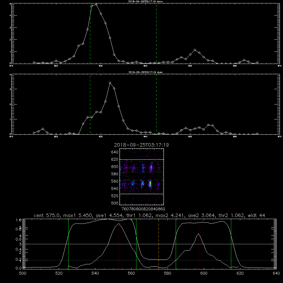Image resolution: width=283 pixels, height=283 pixels.
Task: Click the 600 label on bottom plot x-axis
Action: [x=204, y=273]
